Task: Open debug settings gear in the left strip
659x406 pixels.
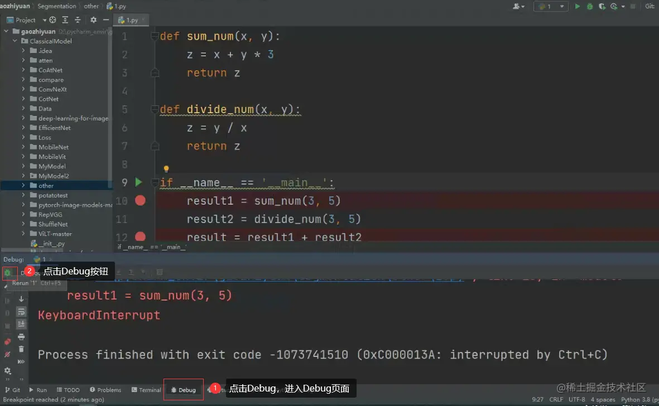Action: tap(7, 371)
